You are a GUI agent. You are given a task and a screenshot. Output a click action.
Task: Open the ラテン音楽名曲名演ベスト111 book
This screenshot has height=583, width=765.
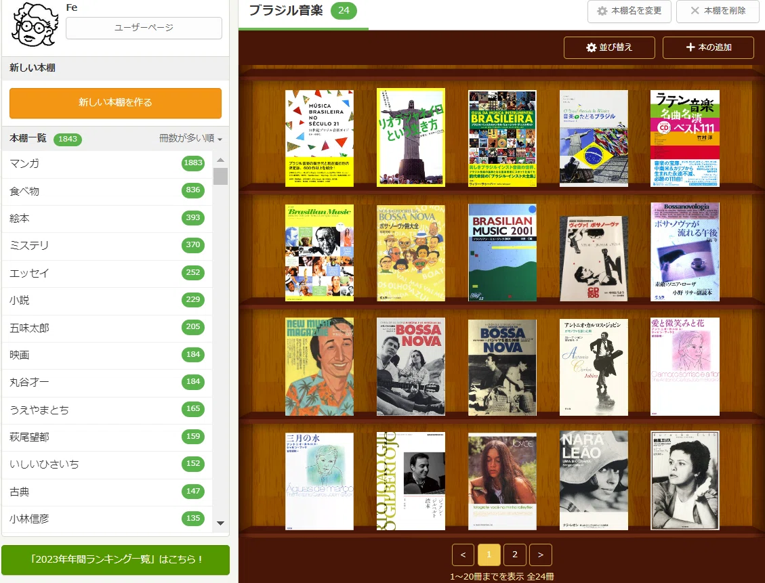click(x=685, y=138)
